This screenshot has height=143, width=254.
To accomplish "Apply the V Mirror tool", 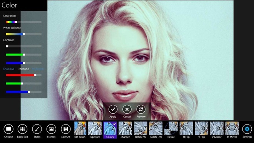I will pyautogui.click(x=217, y=128).
